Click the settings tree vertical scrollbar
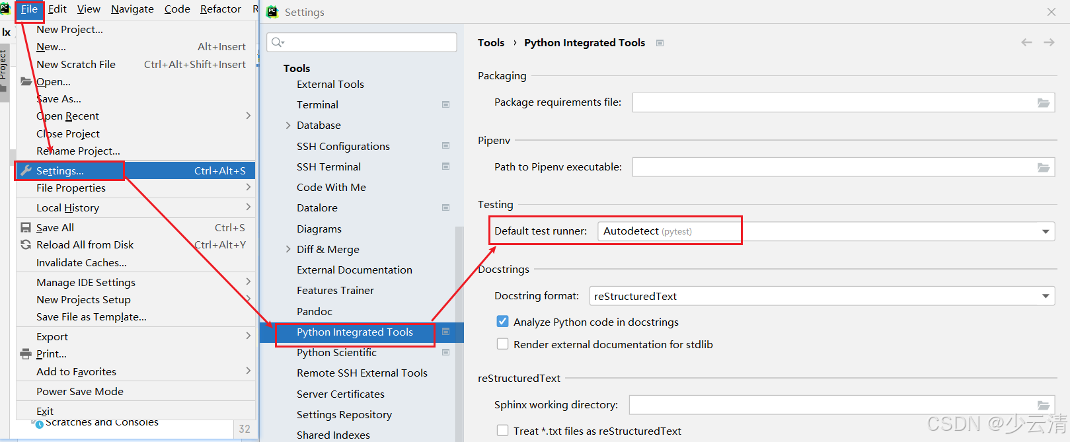This screenshot has width=1070, height=442. tap(459, 334)
